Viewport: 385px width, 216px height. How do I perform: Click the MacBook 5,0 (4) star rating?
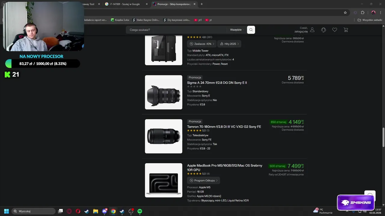[199, 174]
